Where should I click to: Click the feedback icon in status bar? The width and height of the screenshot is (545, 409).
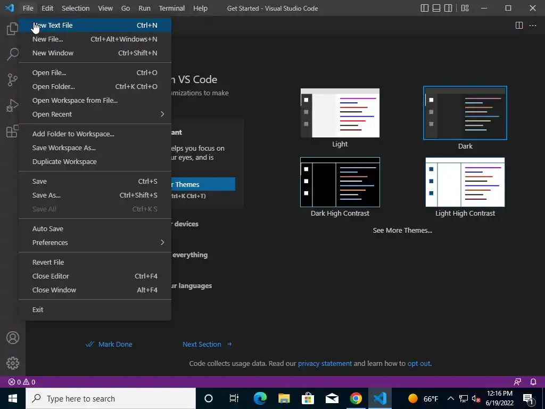(x=517, y=382)
